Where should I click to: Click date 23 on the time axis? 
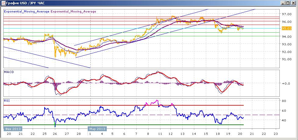coord(275,134)
